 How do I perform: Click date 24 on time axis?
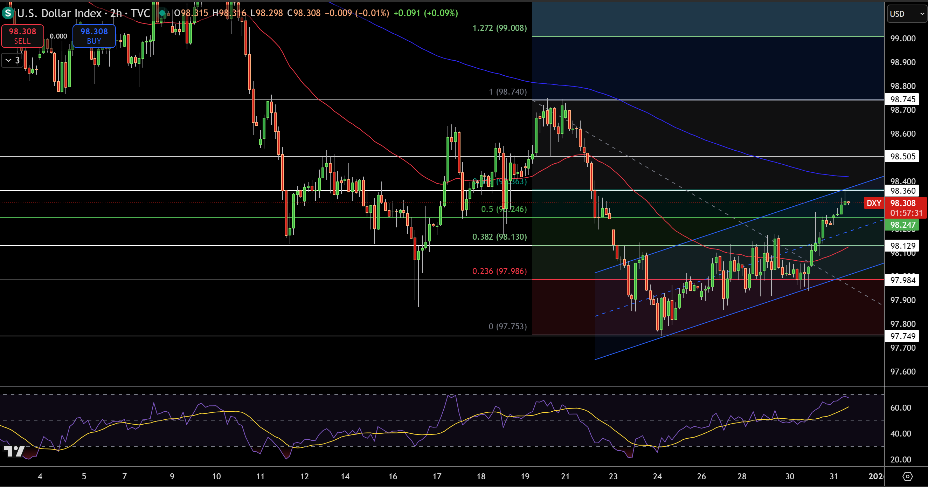657,476
